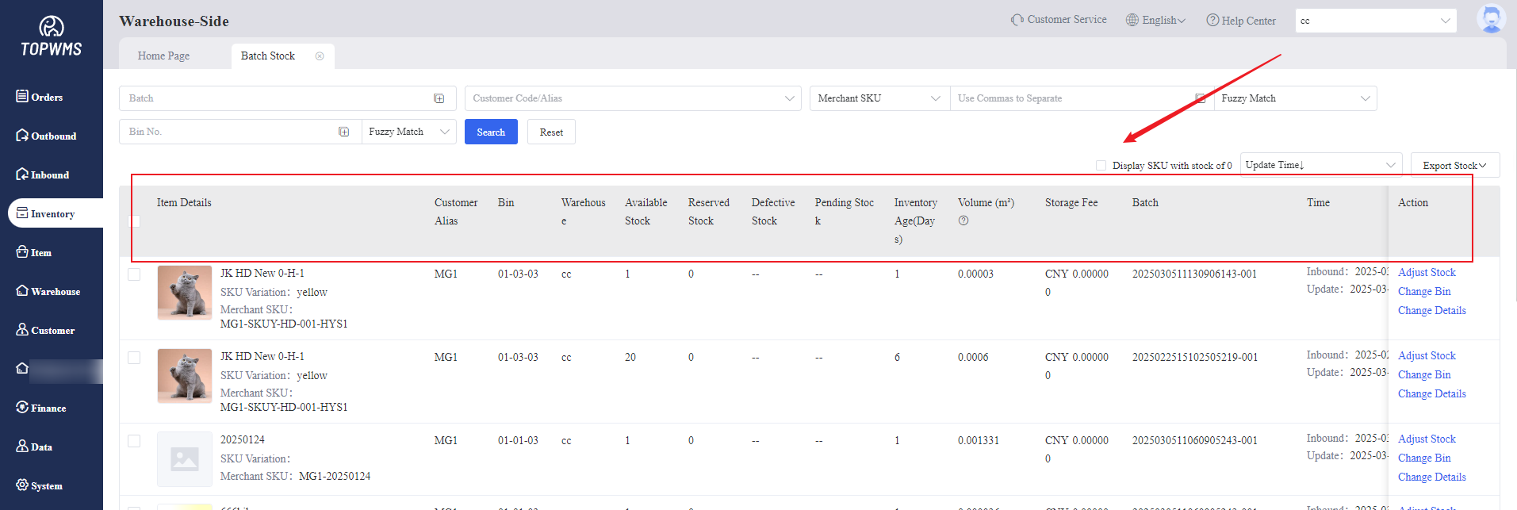Click the gray cat product thumbnail in first row
The width and height of the screenshot is (1517, 510).
(x=185, y=293)
